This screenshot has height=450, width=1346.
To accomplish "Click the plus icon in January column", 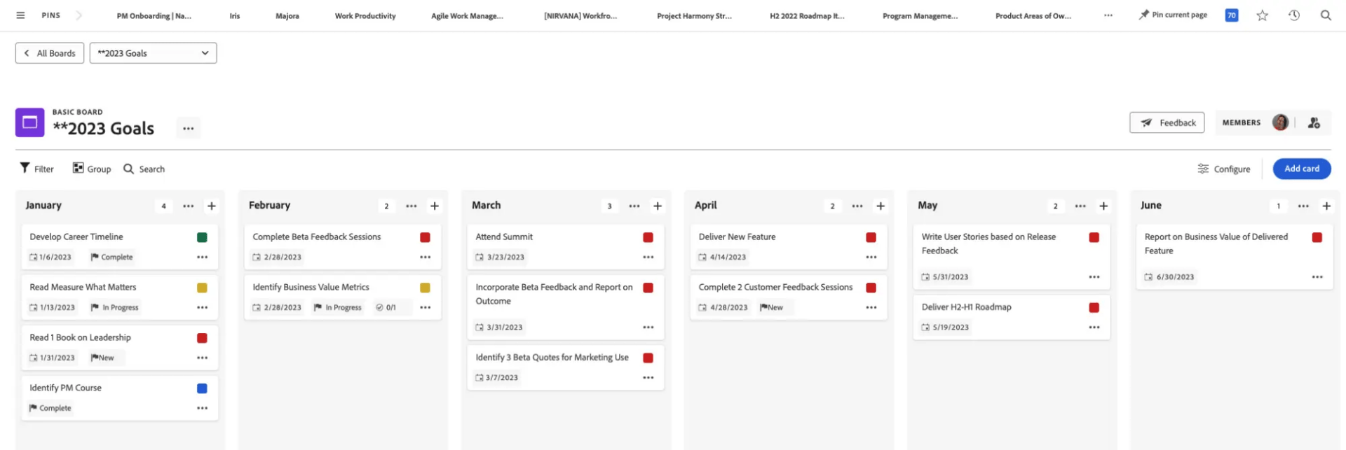I will [212, 206].
